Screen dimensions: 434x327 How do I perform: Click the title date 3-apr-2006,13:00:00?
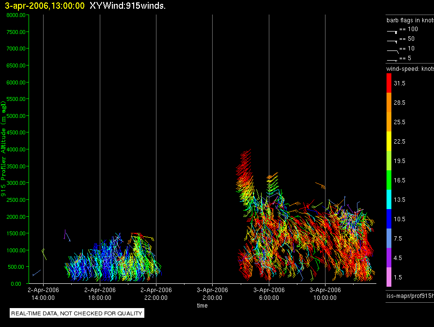tap(45, 6)
